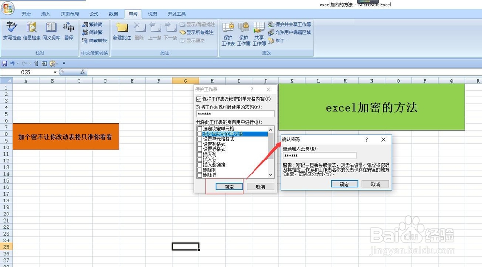Viewport: 482px width, 267px height.
Task: Click 显示/隐藏批注
Action: tap(197, 24)
